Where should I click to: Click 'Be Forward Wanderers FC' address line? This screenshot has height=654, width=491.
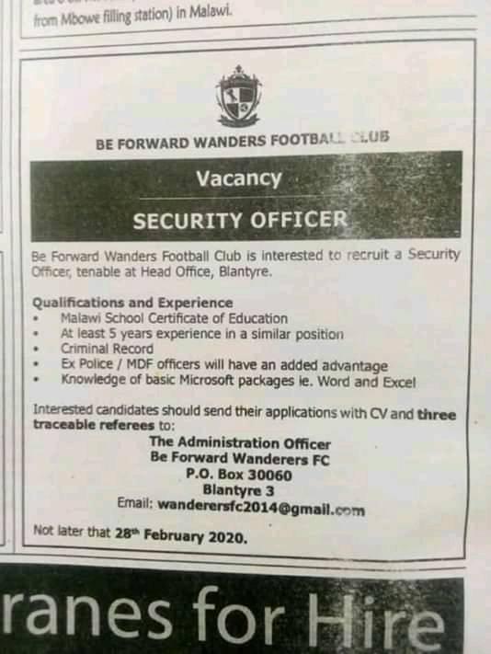240,459
